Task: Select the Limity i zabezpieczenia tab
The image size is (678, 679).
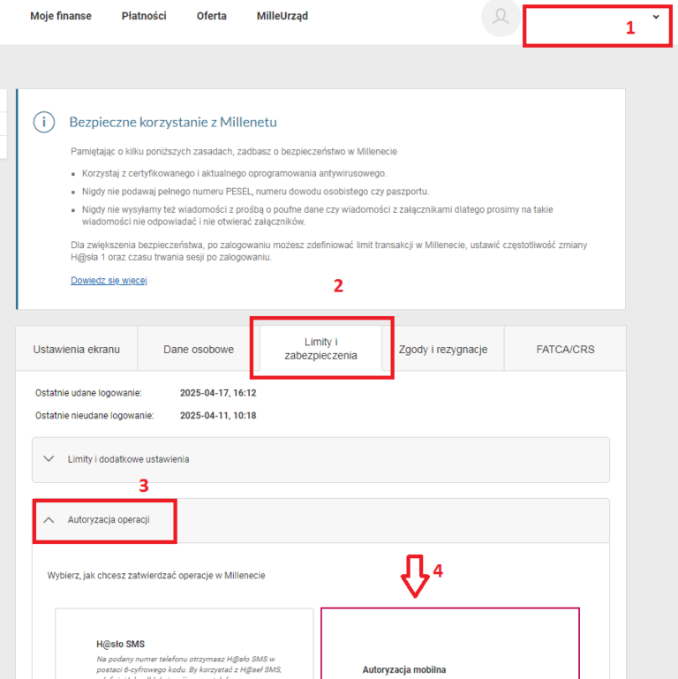Action: pyautogui.click(x=321, y=349)
